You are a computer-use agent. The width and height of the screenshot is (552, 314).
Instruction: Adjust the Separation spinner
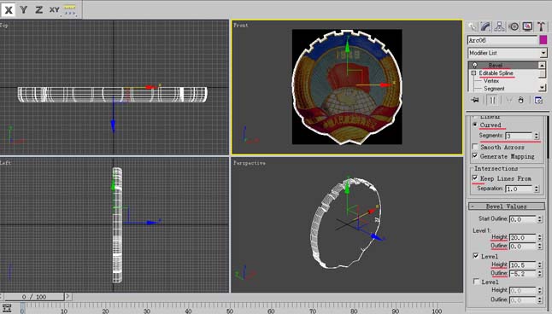point(537,189)
